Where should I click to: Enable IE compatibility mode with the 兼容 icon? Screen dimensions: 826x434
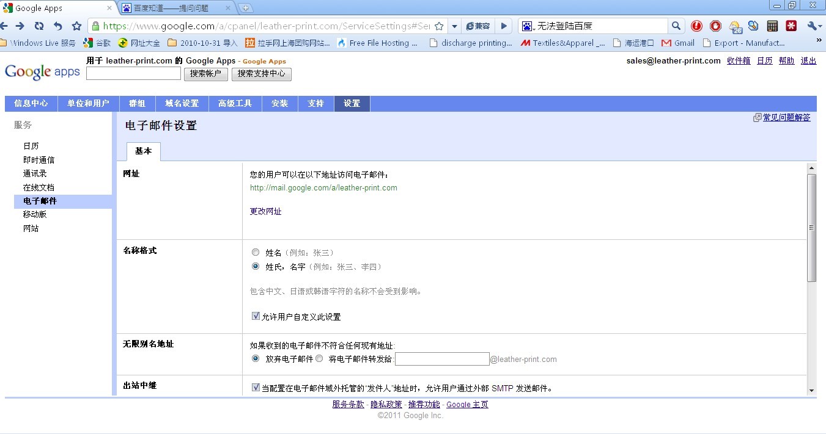click(477, 26)
